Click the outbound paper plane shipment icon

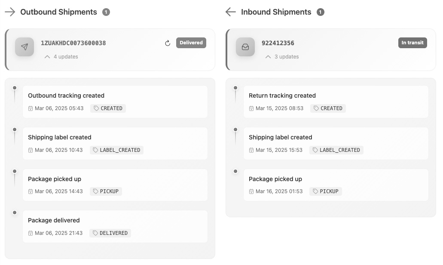(x=24, y=47)
